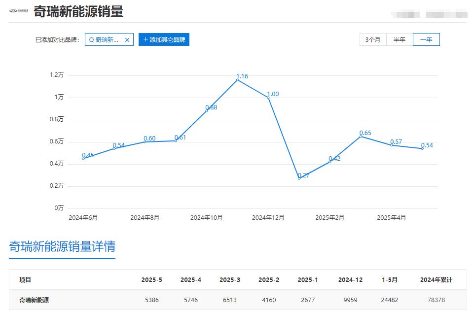
Task: Click the 0.8万 y-axis label
Action: [57, 119]
